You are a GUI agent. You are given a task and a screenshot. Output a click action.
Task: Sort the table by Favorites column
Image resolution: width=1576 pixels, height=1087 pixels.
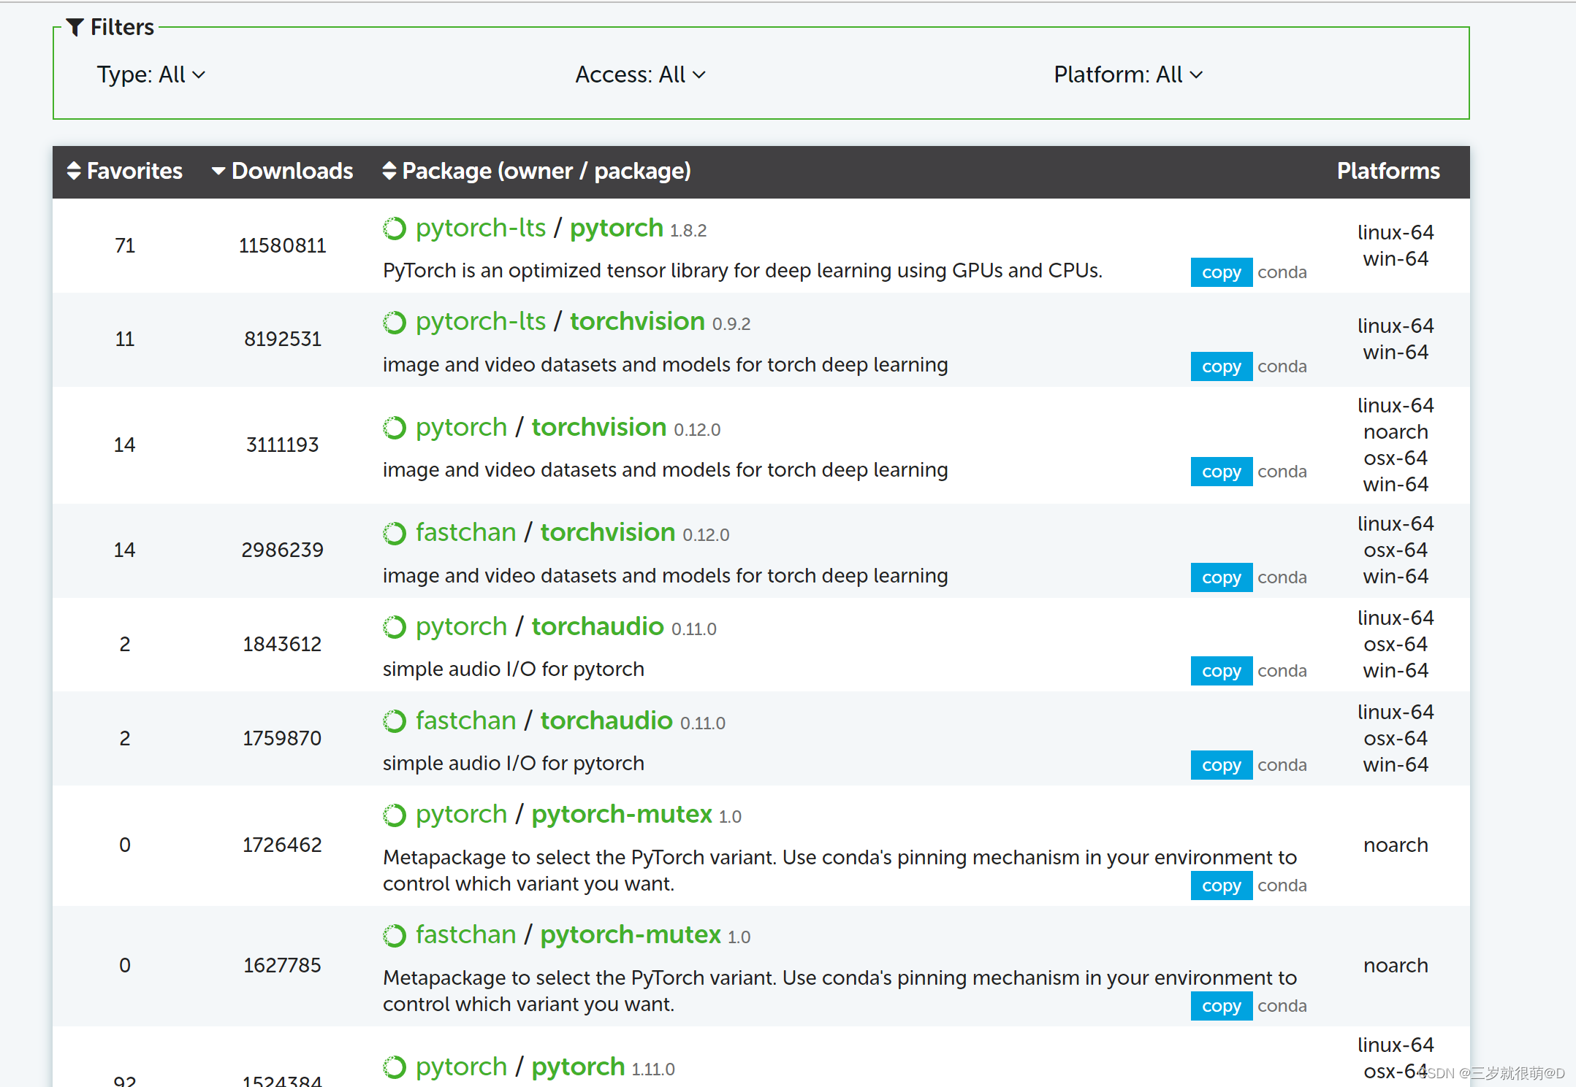pos(124,171)
